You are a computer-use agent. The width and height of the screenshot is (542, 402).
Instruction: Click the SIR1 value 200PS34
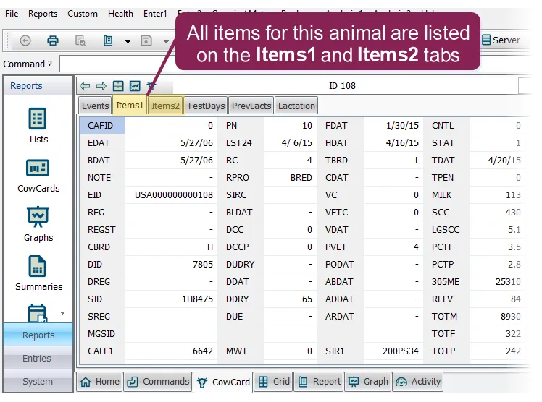pyautogui.click(x=400, y=351)
